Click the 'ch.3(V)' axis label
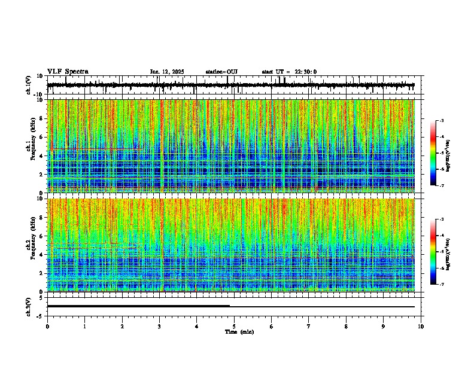Screen dimensions: 474x366 [x=29, y=307]
